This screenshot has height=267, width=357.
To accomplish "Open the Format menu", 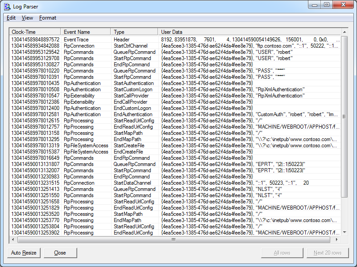I will 48,18.
